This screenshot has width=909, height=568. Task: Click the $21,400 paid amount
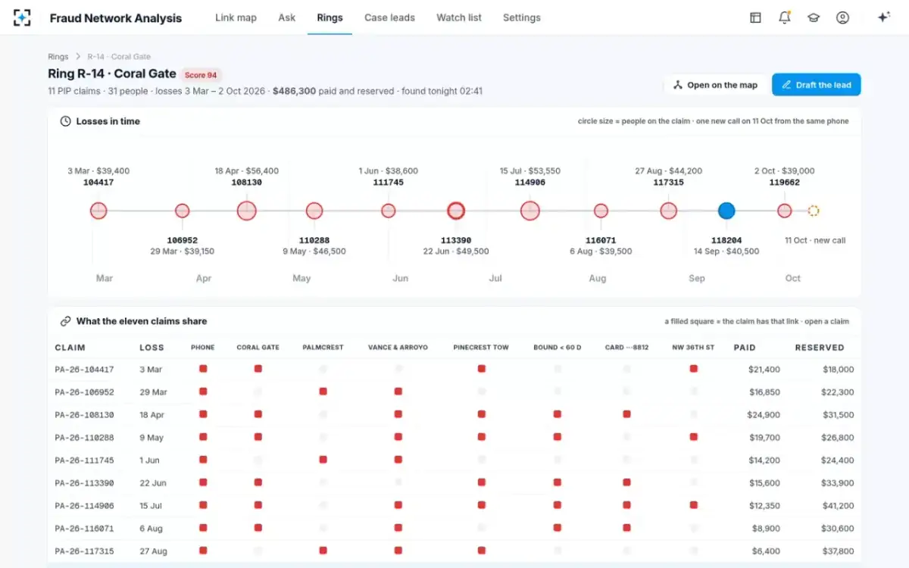(764, 370)
